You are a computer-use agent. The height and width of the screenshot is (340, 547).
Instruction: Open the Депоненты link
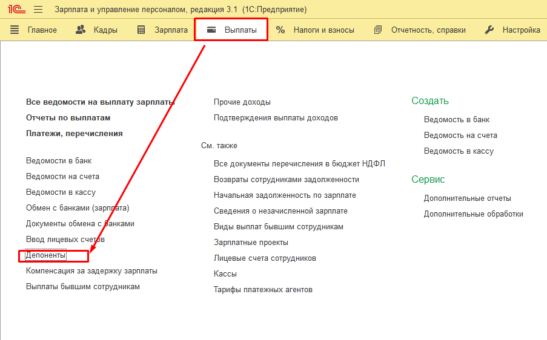click(x=45, y=255)
